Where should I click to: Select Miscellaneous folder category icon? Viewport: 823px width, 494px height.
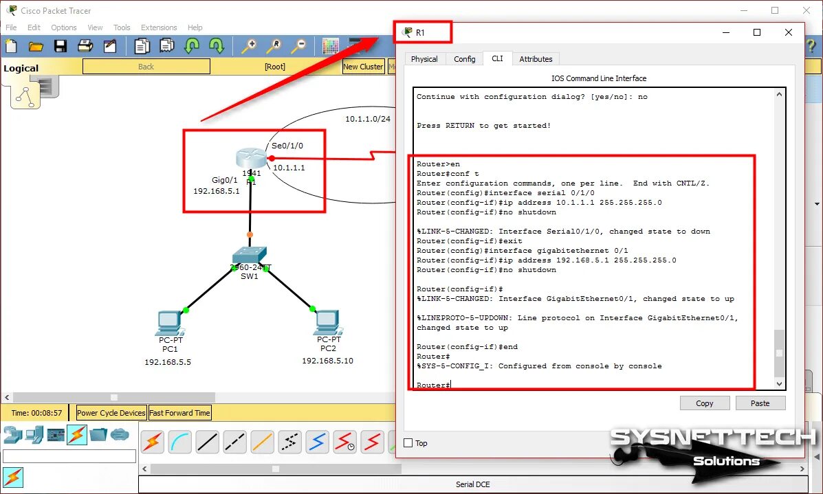click(x=98, y=435)
